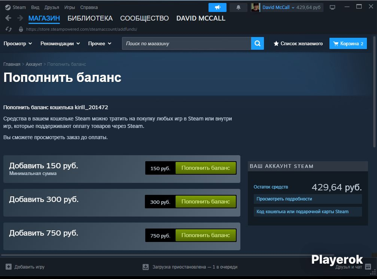
Task: Click Добавить игру label
Action: point(29,267)
